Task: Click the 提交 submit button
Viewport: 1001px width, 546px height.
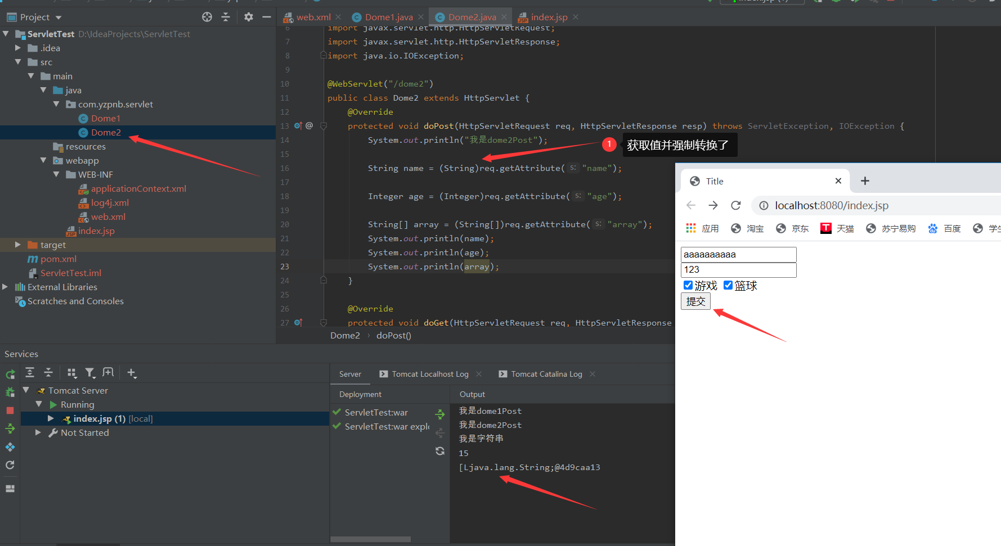Action: (695, 301)
